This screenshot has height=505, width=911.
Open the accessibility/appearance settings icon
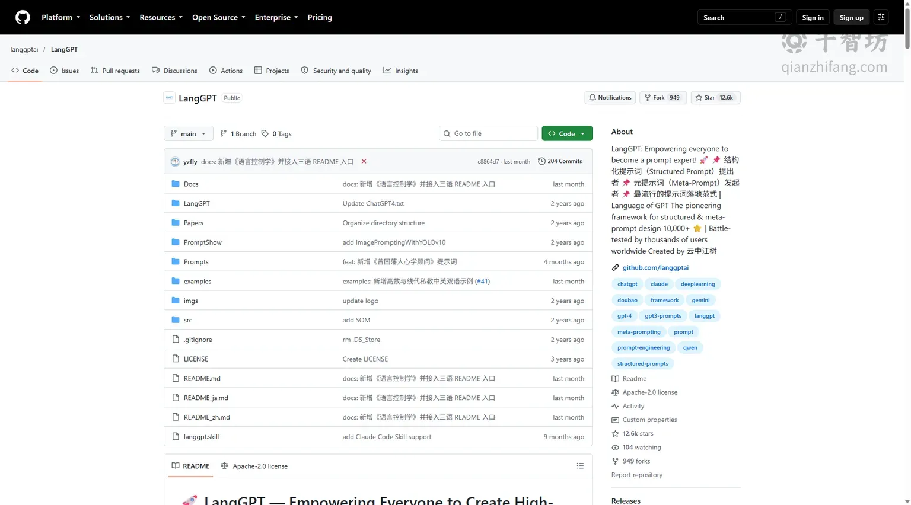pos(881,17)
